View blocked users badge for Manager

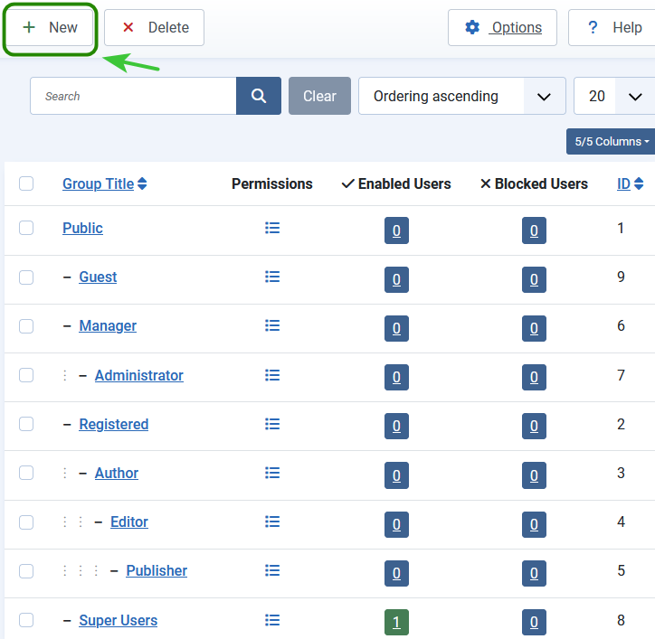pos(534,328)
